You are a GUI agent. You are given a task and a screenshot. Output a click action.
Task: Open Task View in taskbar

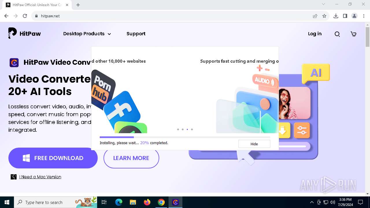click(104, 202)
